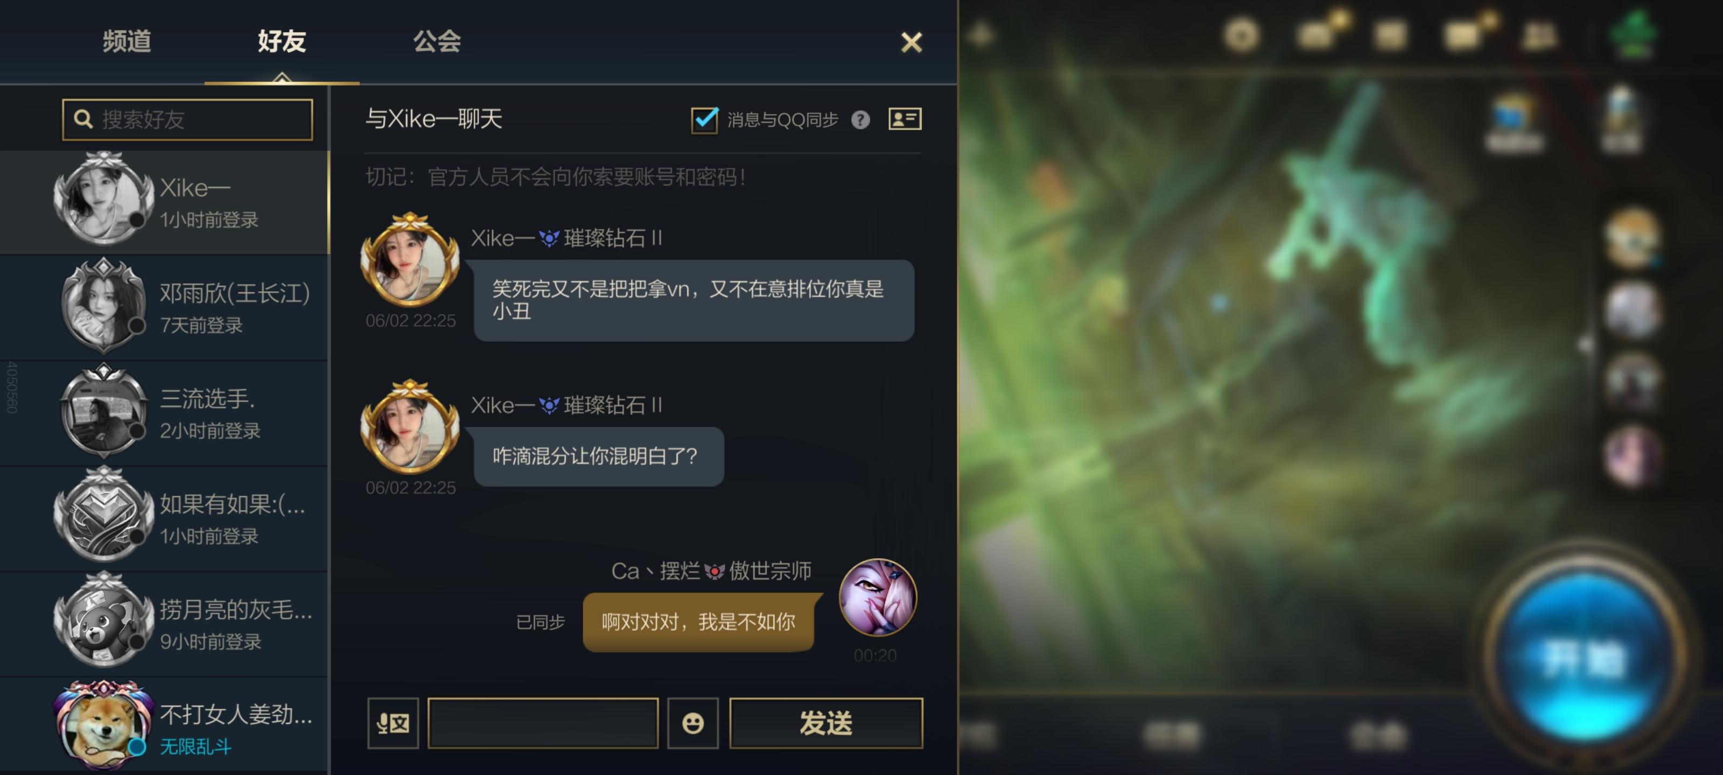Image resolution: width=1723 pixels, height=775 pixels.
Task: Open the emoji picker smiley icon
Action: point(693,723)
